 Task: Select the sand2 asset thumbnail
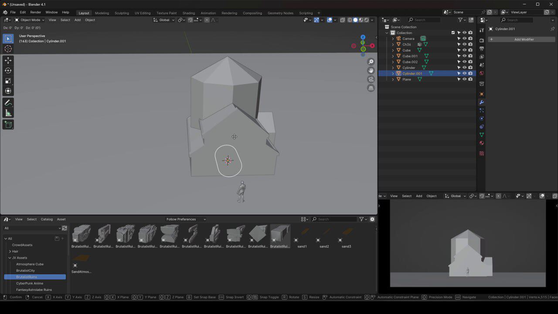coord(324,233)
